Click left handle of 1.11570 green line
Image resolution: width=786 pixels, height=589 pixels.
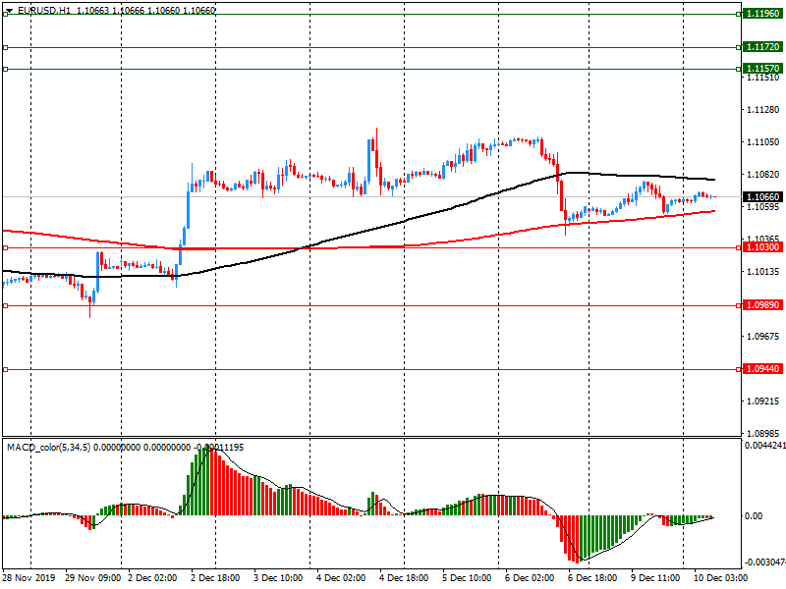point(6,69)
